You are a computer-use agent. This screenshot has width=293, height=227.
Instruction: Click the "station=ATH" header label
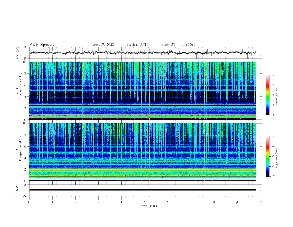[137, 45]
